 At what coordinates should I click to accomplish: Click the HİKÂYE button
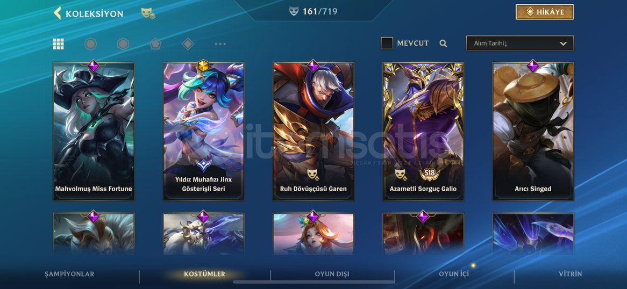(x=545, y=12)
